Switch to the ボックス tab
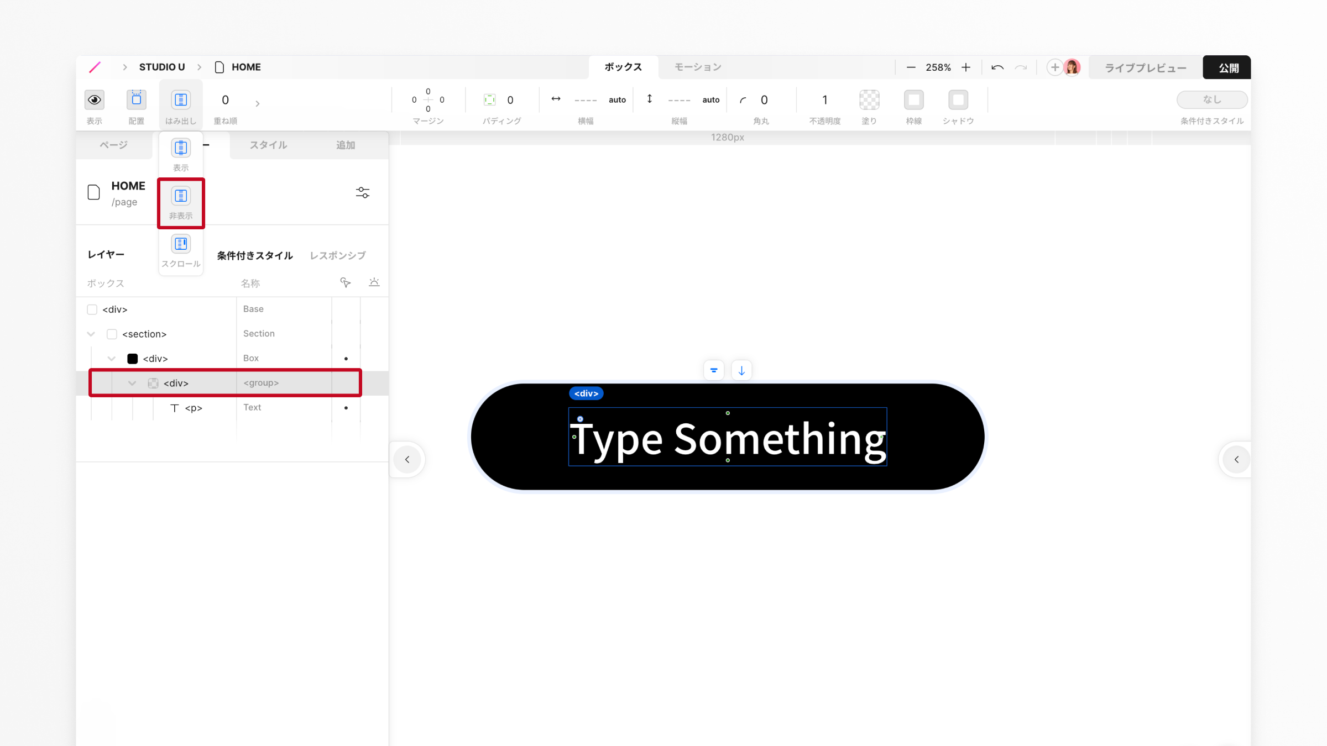The width and height of the screenshot is (1327, 746). pos(623,67)
